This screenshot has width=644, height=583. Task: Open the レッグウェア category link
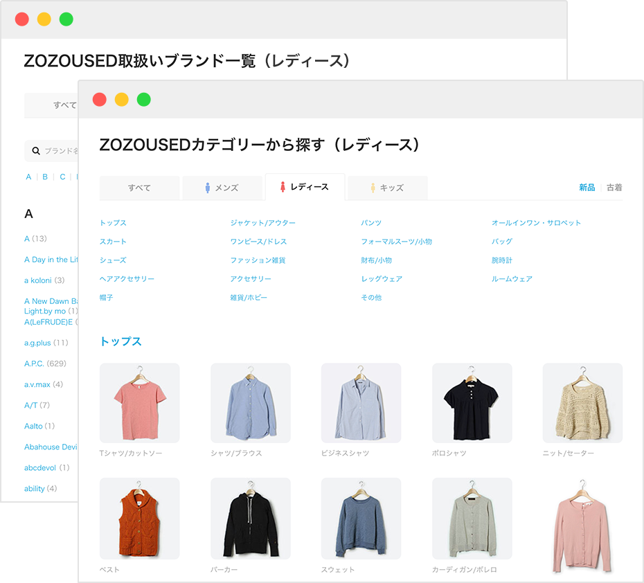[x=382, y=279]
